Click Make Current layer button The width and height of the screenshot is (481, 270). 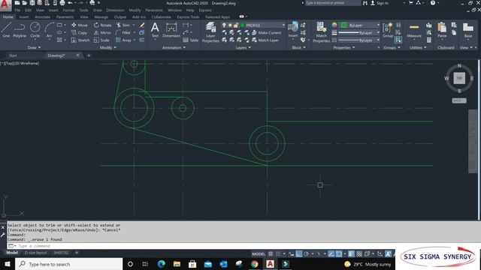pos(266,32)
